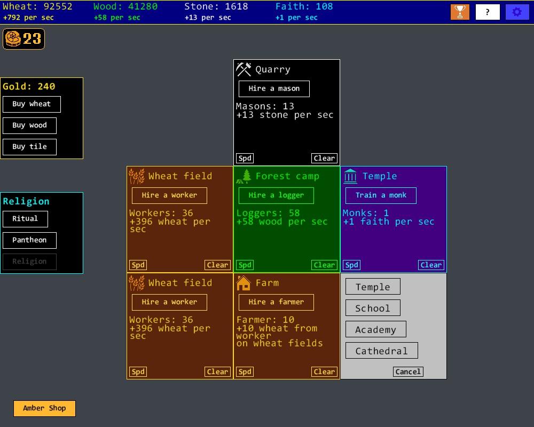Hire a mason at the Quarry
Viewport: 534px width, 427px height.
[x=274, y=89]
